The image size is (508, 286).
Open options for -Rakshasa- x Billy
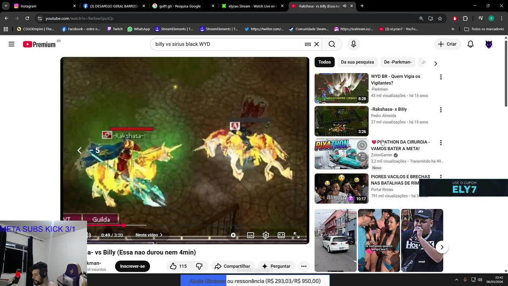coord(441,110)
